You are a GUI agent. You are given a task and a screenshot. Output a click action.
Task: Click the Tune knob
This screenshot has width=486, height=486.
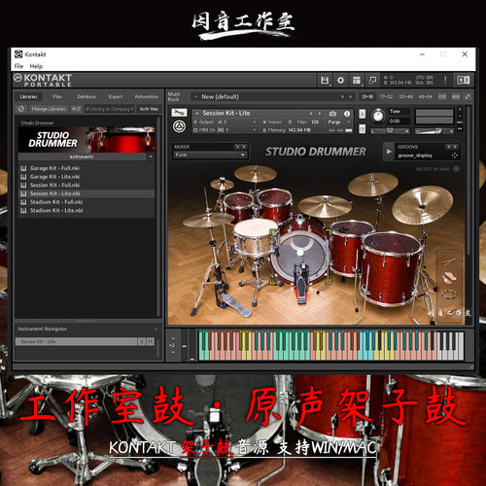[378, 116]
